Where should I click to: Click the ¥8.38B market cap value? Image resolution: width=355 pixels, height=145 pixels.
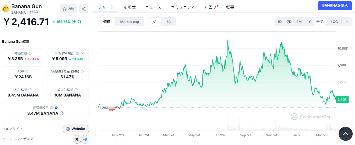15,59
